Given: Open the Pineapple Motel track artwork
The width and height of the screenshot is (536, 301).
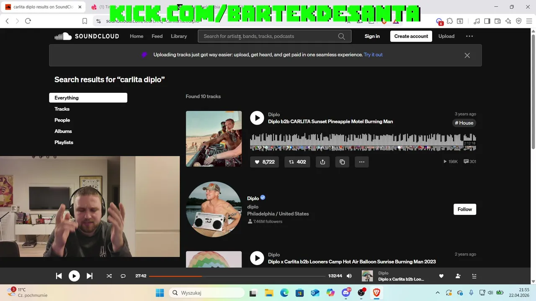Looking at the screenshot, I should click(214, 139).
